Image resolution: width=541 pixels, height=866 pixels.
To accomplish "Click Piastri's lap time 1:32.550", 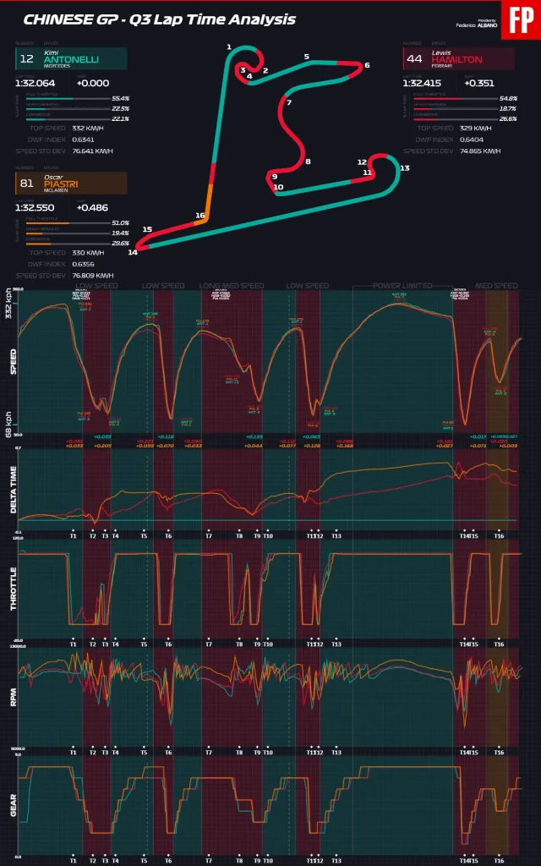I will click(x=36, y=208).
